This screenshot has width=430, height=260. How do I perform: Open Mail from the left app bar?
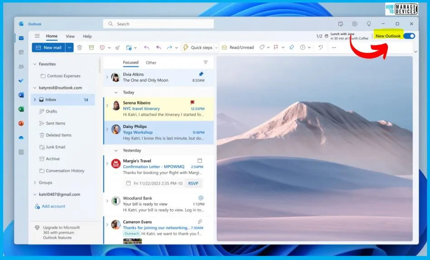[x=21, y=38]
